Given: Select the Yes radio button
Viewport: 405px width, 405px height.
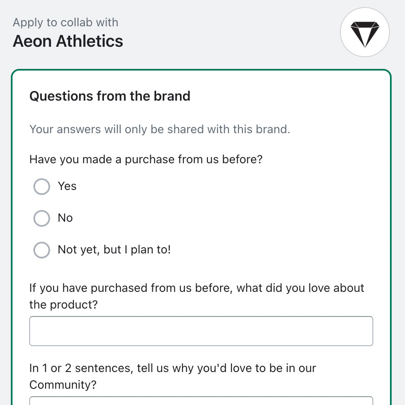Looking at the screenshot, I should click(x=41, y=187).
